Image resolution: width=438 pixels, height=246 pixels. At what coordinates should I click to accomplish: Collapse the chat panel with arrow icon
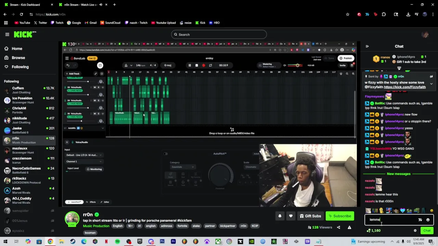(x=367, y=46)
